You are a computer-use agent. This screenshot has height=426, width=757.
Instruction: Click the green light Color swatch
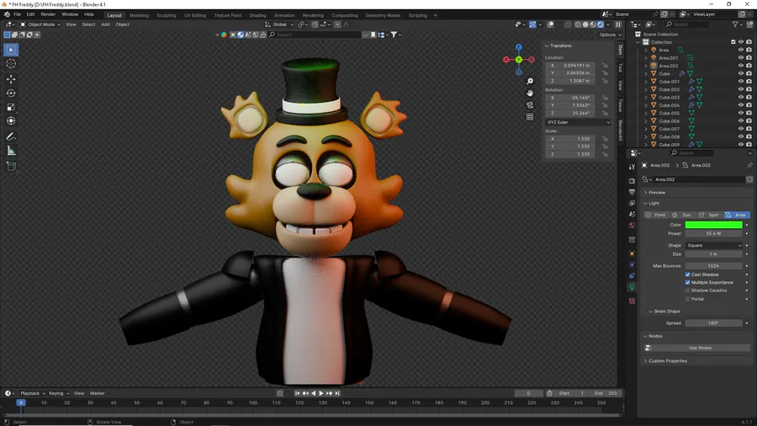[x=713, y=225]
